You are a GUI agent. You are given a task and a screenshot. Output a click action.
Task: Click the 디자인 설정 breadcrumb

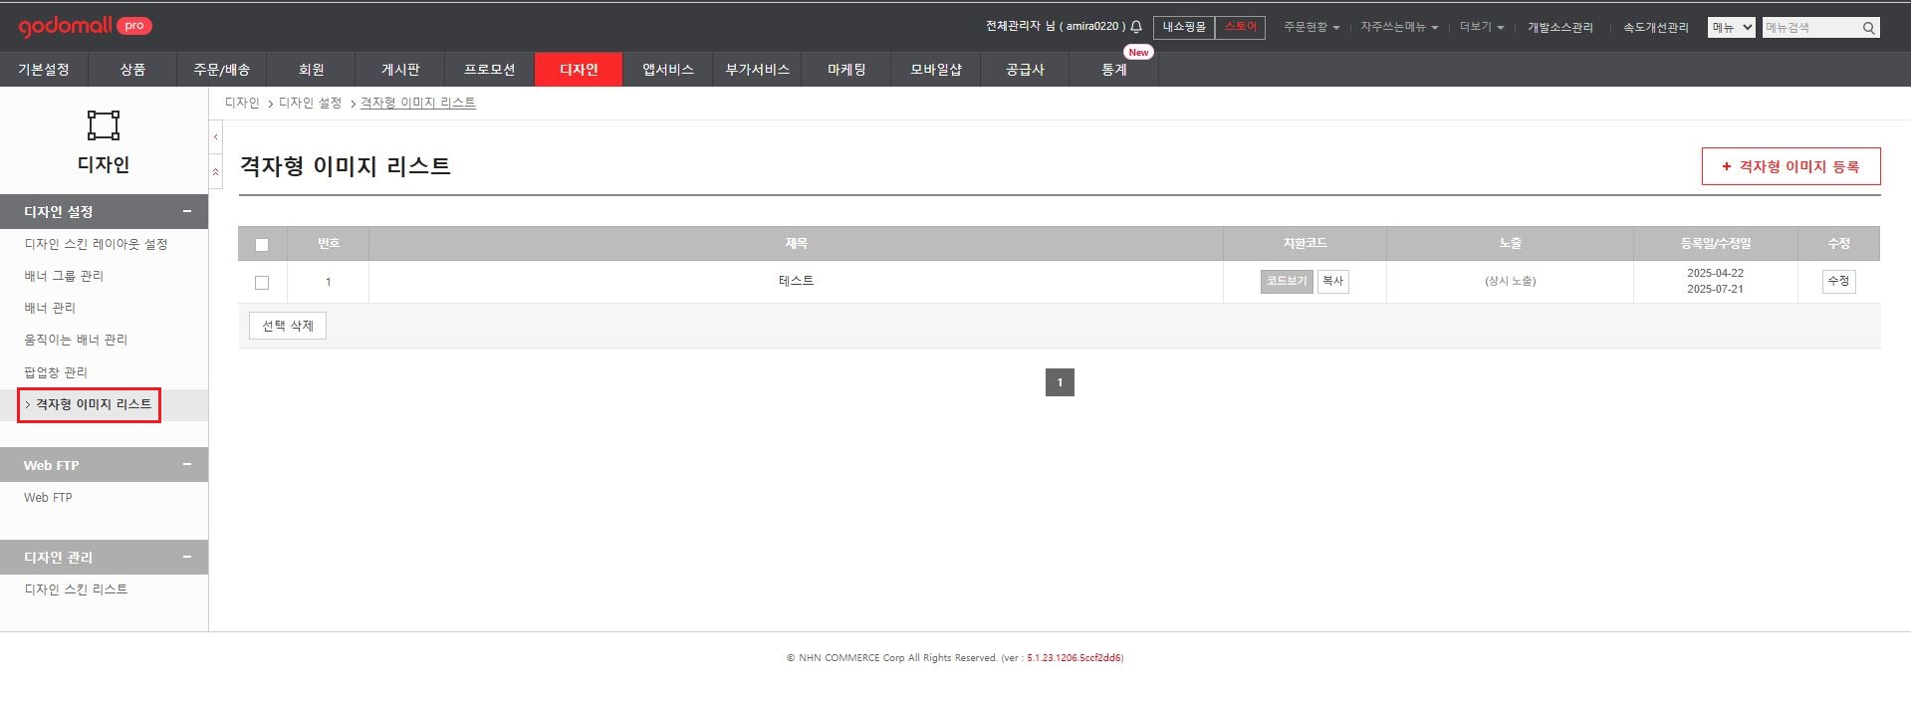pos(310,103)
